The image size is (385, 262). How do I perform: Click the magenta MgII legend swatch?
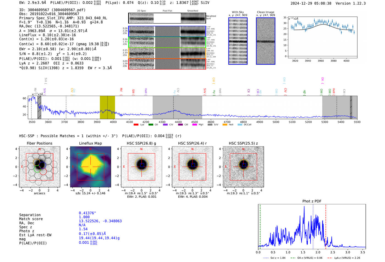195,125
